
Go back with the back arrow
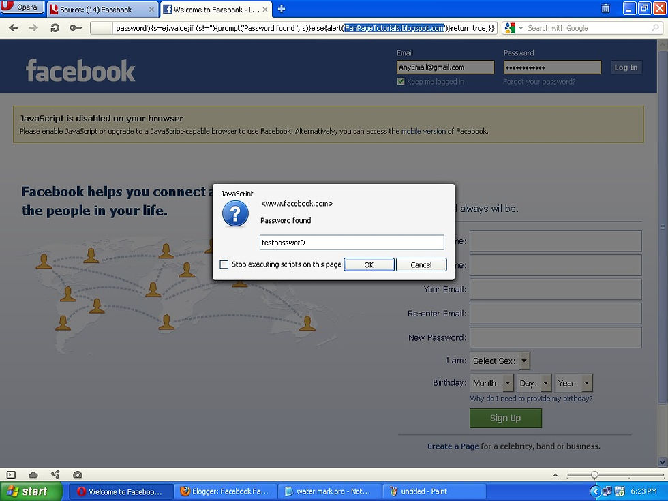[x=14, y=28]
